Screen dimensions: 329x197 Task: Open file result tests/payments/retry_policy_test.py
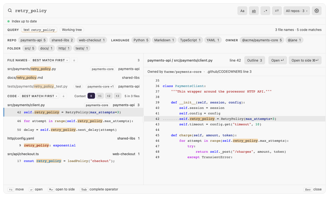pyautogui.click(x=73, y=86)
